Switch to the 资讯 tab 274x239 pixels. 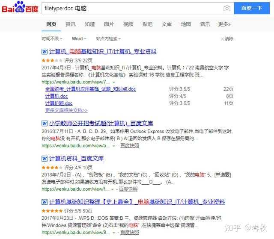click(x=71, y=24)
